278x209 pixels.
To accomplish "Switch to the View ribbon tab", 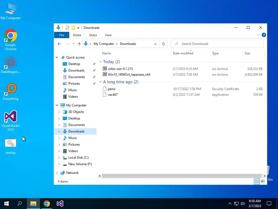I will (108, 35).
